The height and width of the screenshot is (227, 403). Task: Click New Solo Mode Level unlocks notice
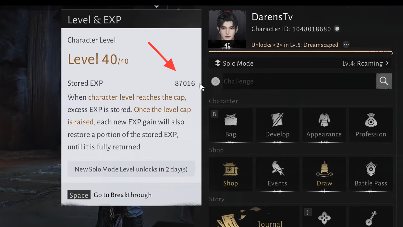click(131, 169)
